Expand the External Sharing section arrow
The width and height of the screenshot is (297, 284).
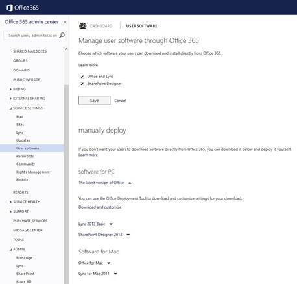pyautogui.click(x=10, y=99)
